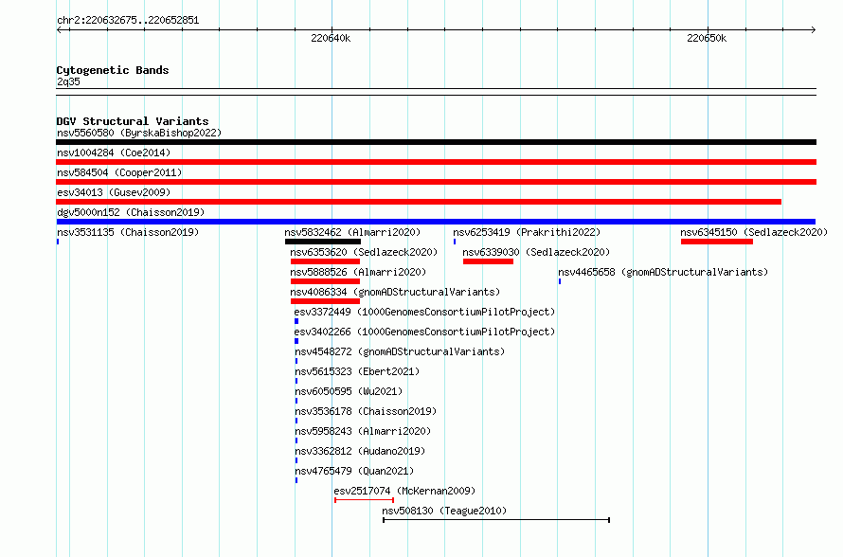
Task: Select nsv4765479 (Quan2021) label
Action: (x=354, y=471)
